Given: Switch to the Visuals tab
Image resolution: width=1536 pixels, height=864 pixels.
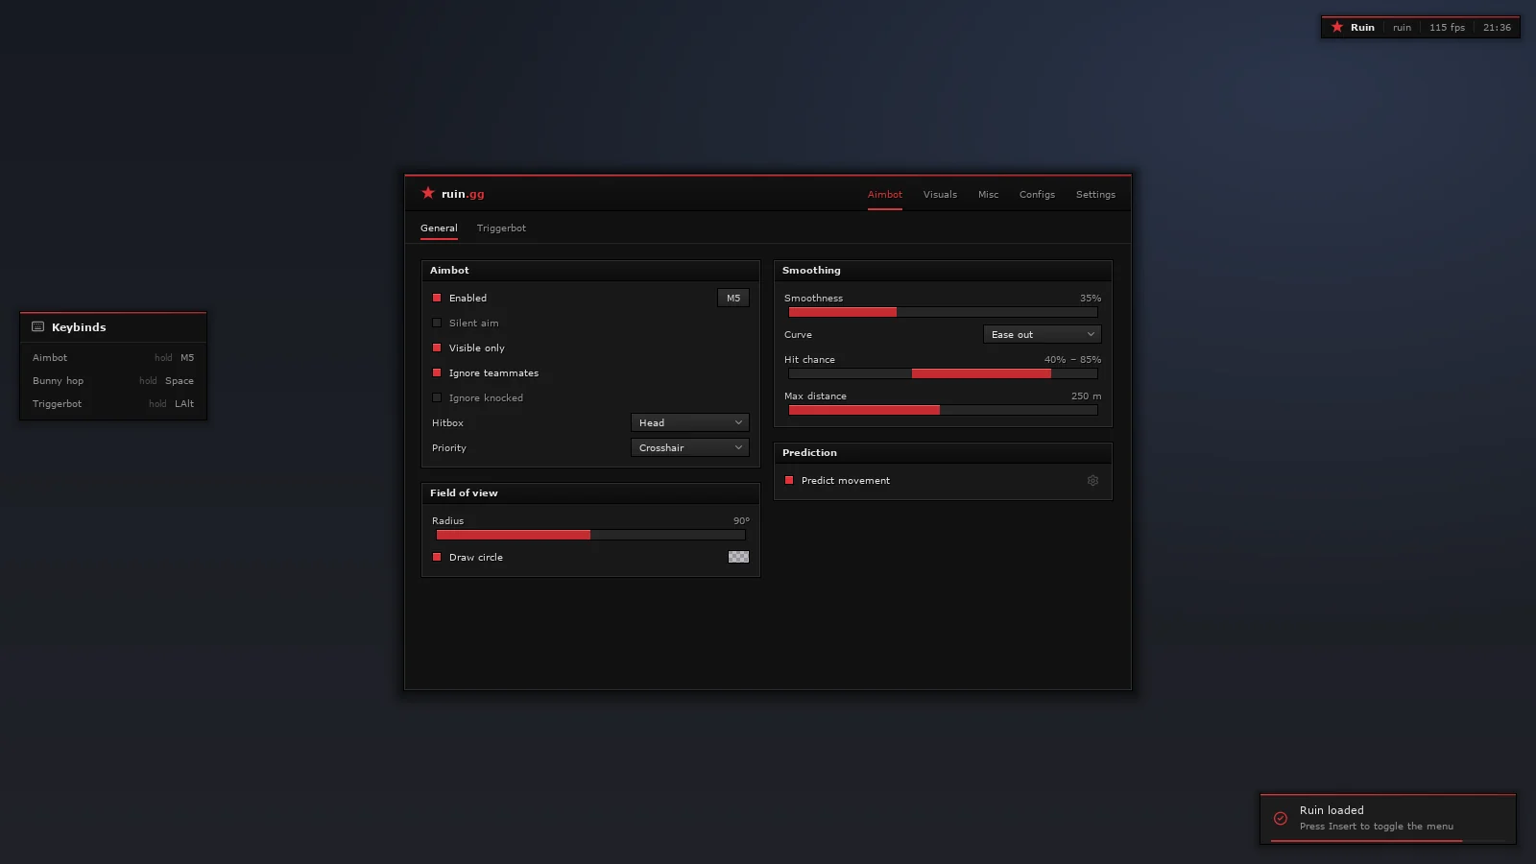Looking at the screenshot, I should (940, 195).
